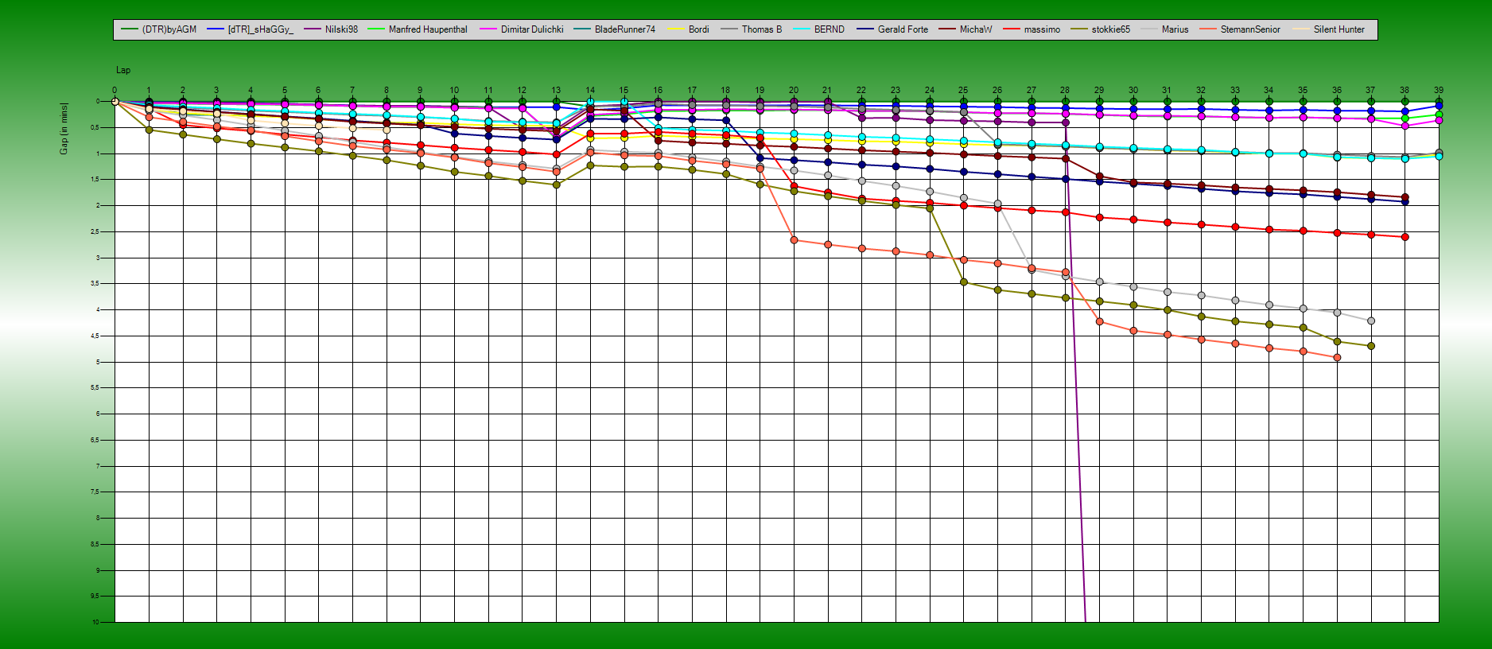Select [dTR]_sHaGGy_ in the legend
1492x649 pixels.
251,29
